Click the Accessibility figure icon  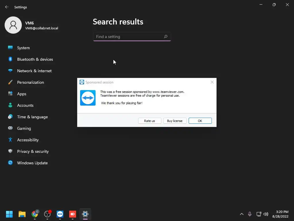[10, 140]
